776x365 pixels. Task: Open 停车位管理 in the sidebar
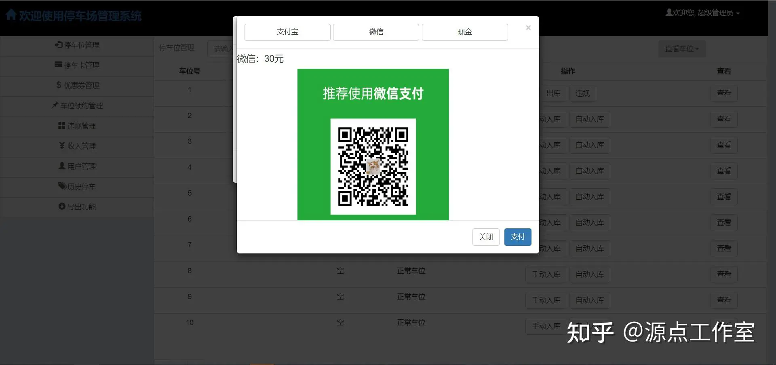pyautogui.click(x=77, y=46)
